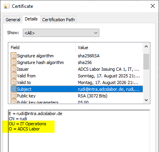Switch to the Certification Path tab

(x=58, y=20)
